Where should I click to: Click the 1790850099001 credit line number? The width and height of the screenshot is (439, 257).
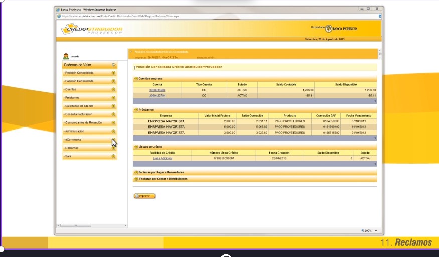pos(224,159)
